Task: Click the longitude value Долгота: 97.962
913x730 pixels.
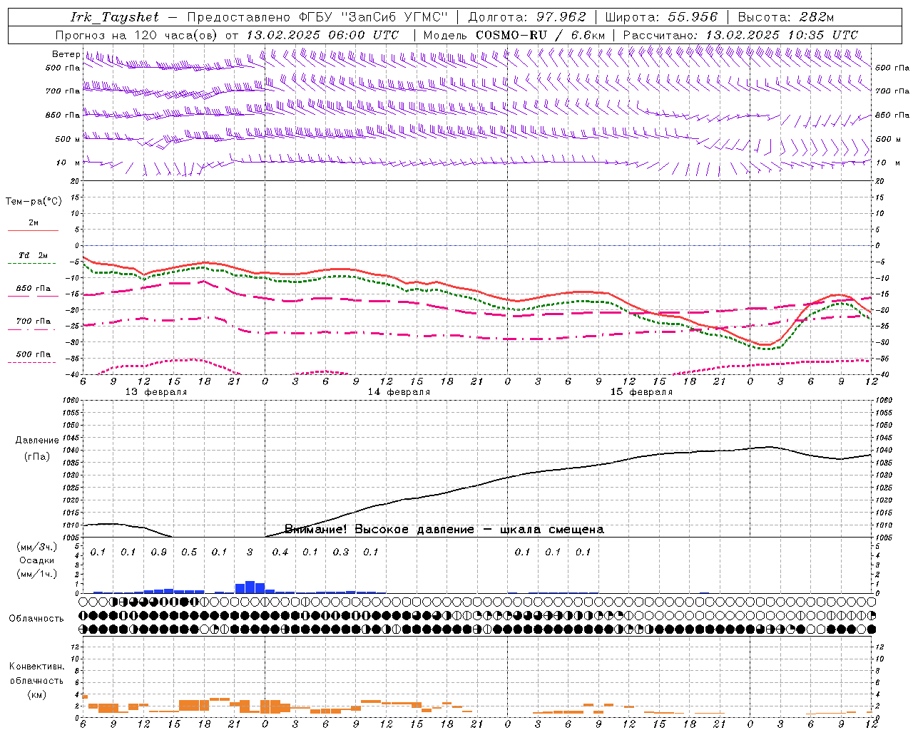Action: [527, 17]
